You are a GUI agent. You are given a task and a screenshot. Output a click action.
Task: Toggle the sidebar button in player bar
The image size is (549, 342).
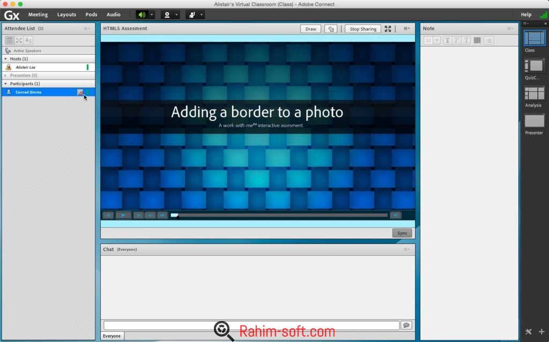pos(108,215)
